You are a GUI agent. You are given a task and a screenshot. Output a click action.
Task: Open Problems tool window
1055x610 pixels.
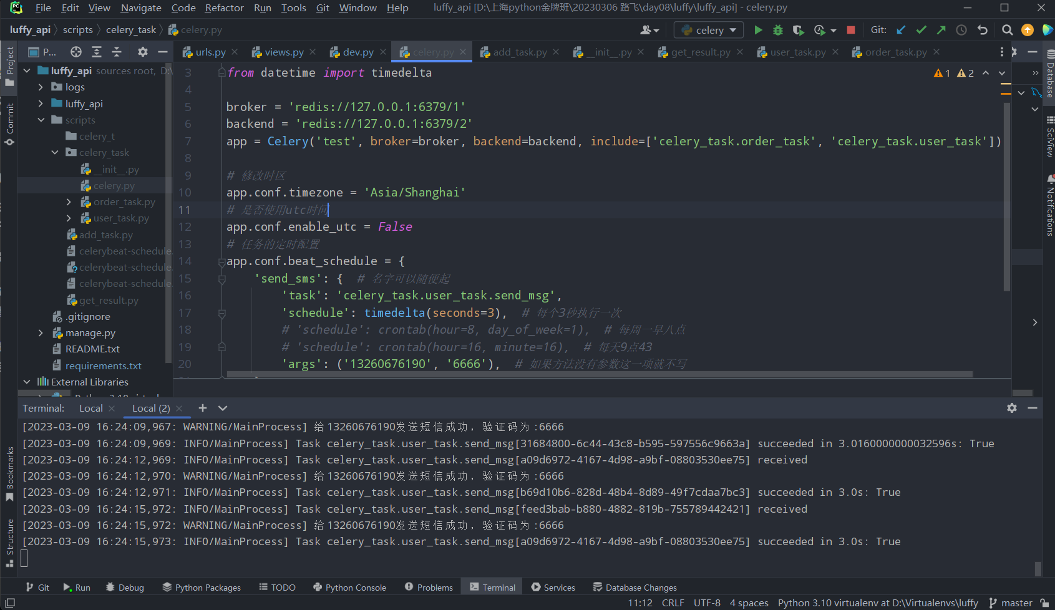point(429,588)
